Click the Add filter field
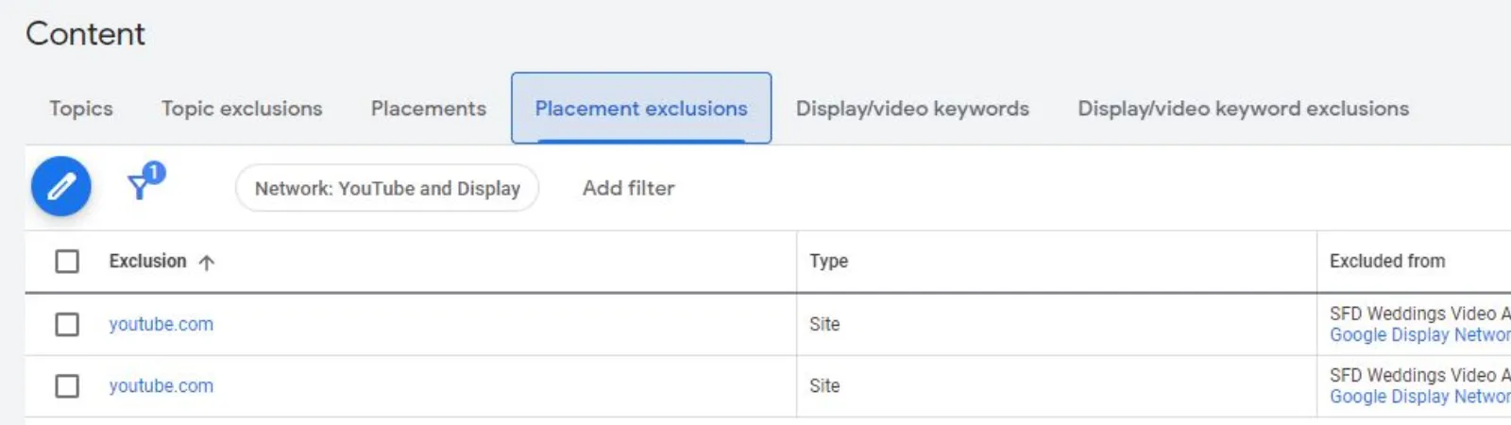Viewport: 1511px width, 425px height. (629, 188)
